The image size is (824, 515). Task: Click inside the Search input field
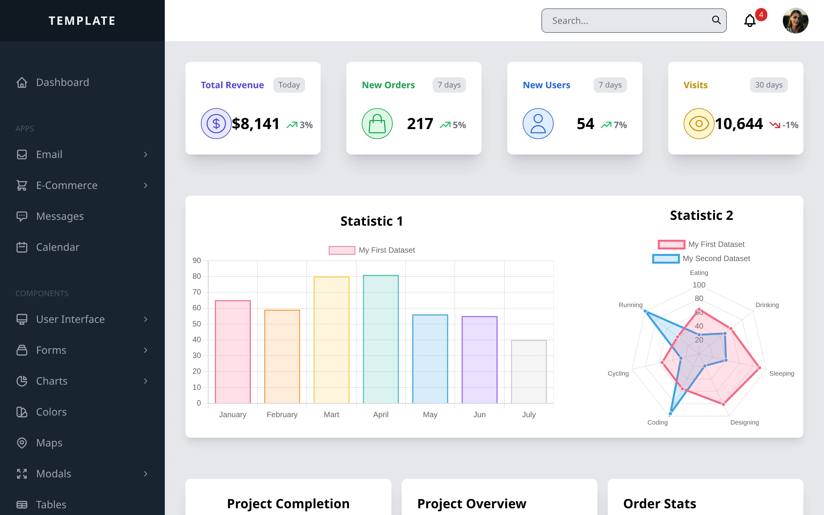(634, 21)
